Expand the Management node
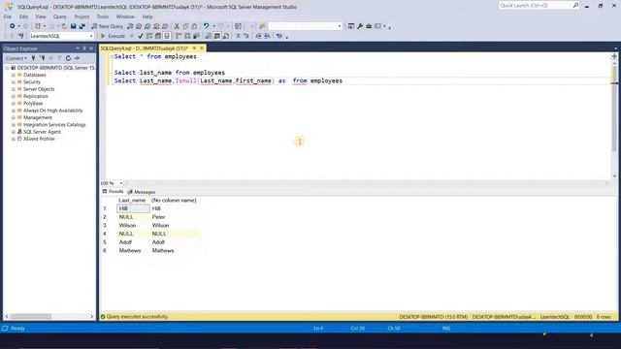Image resolution: width=621 pixels, height=349 pixels. tap(13, 118)
